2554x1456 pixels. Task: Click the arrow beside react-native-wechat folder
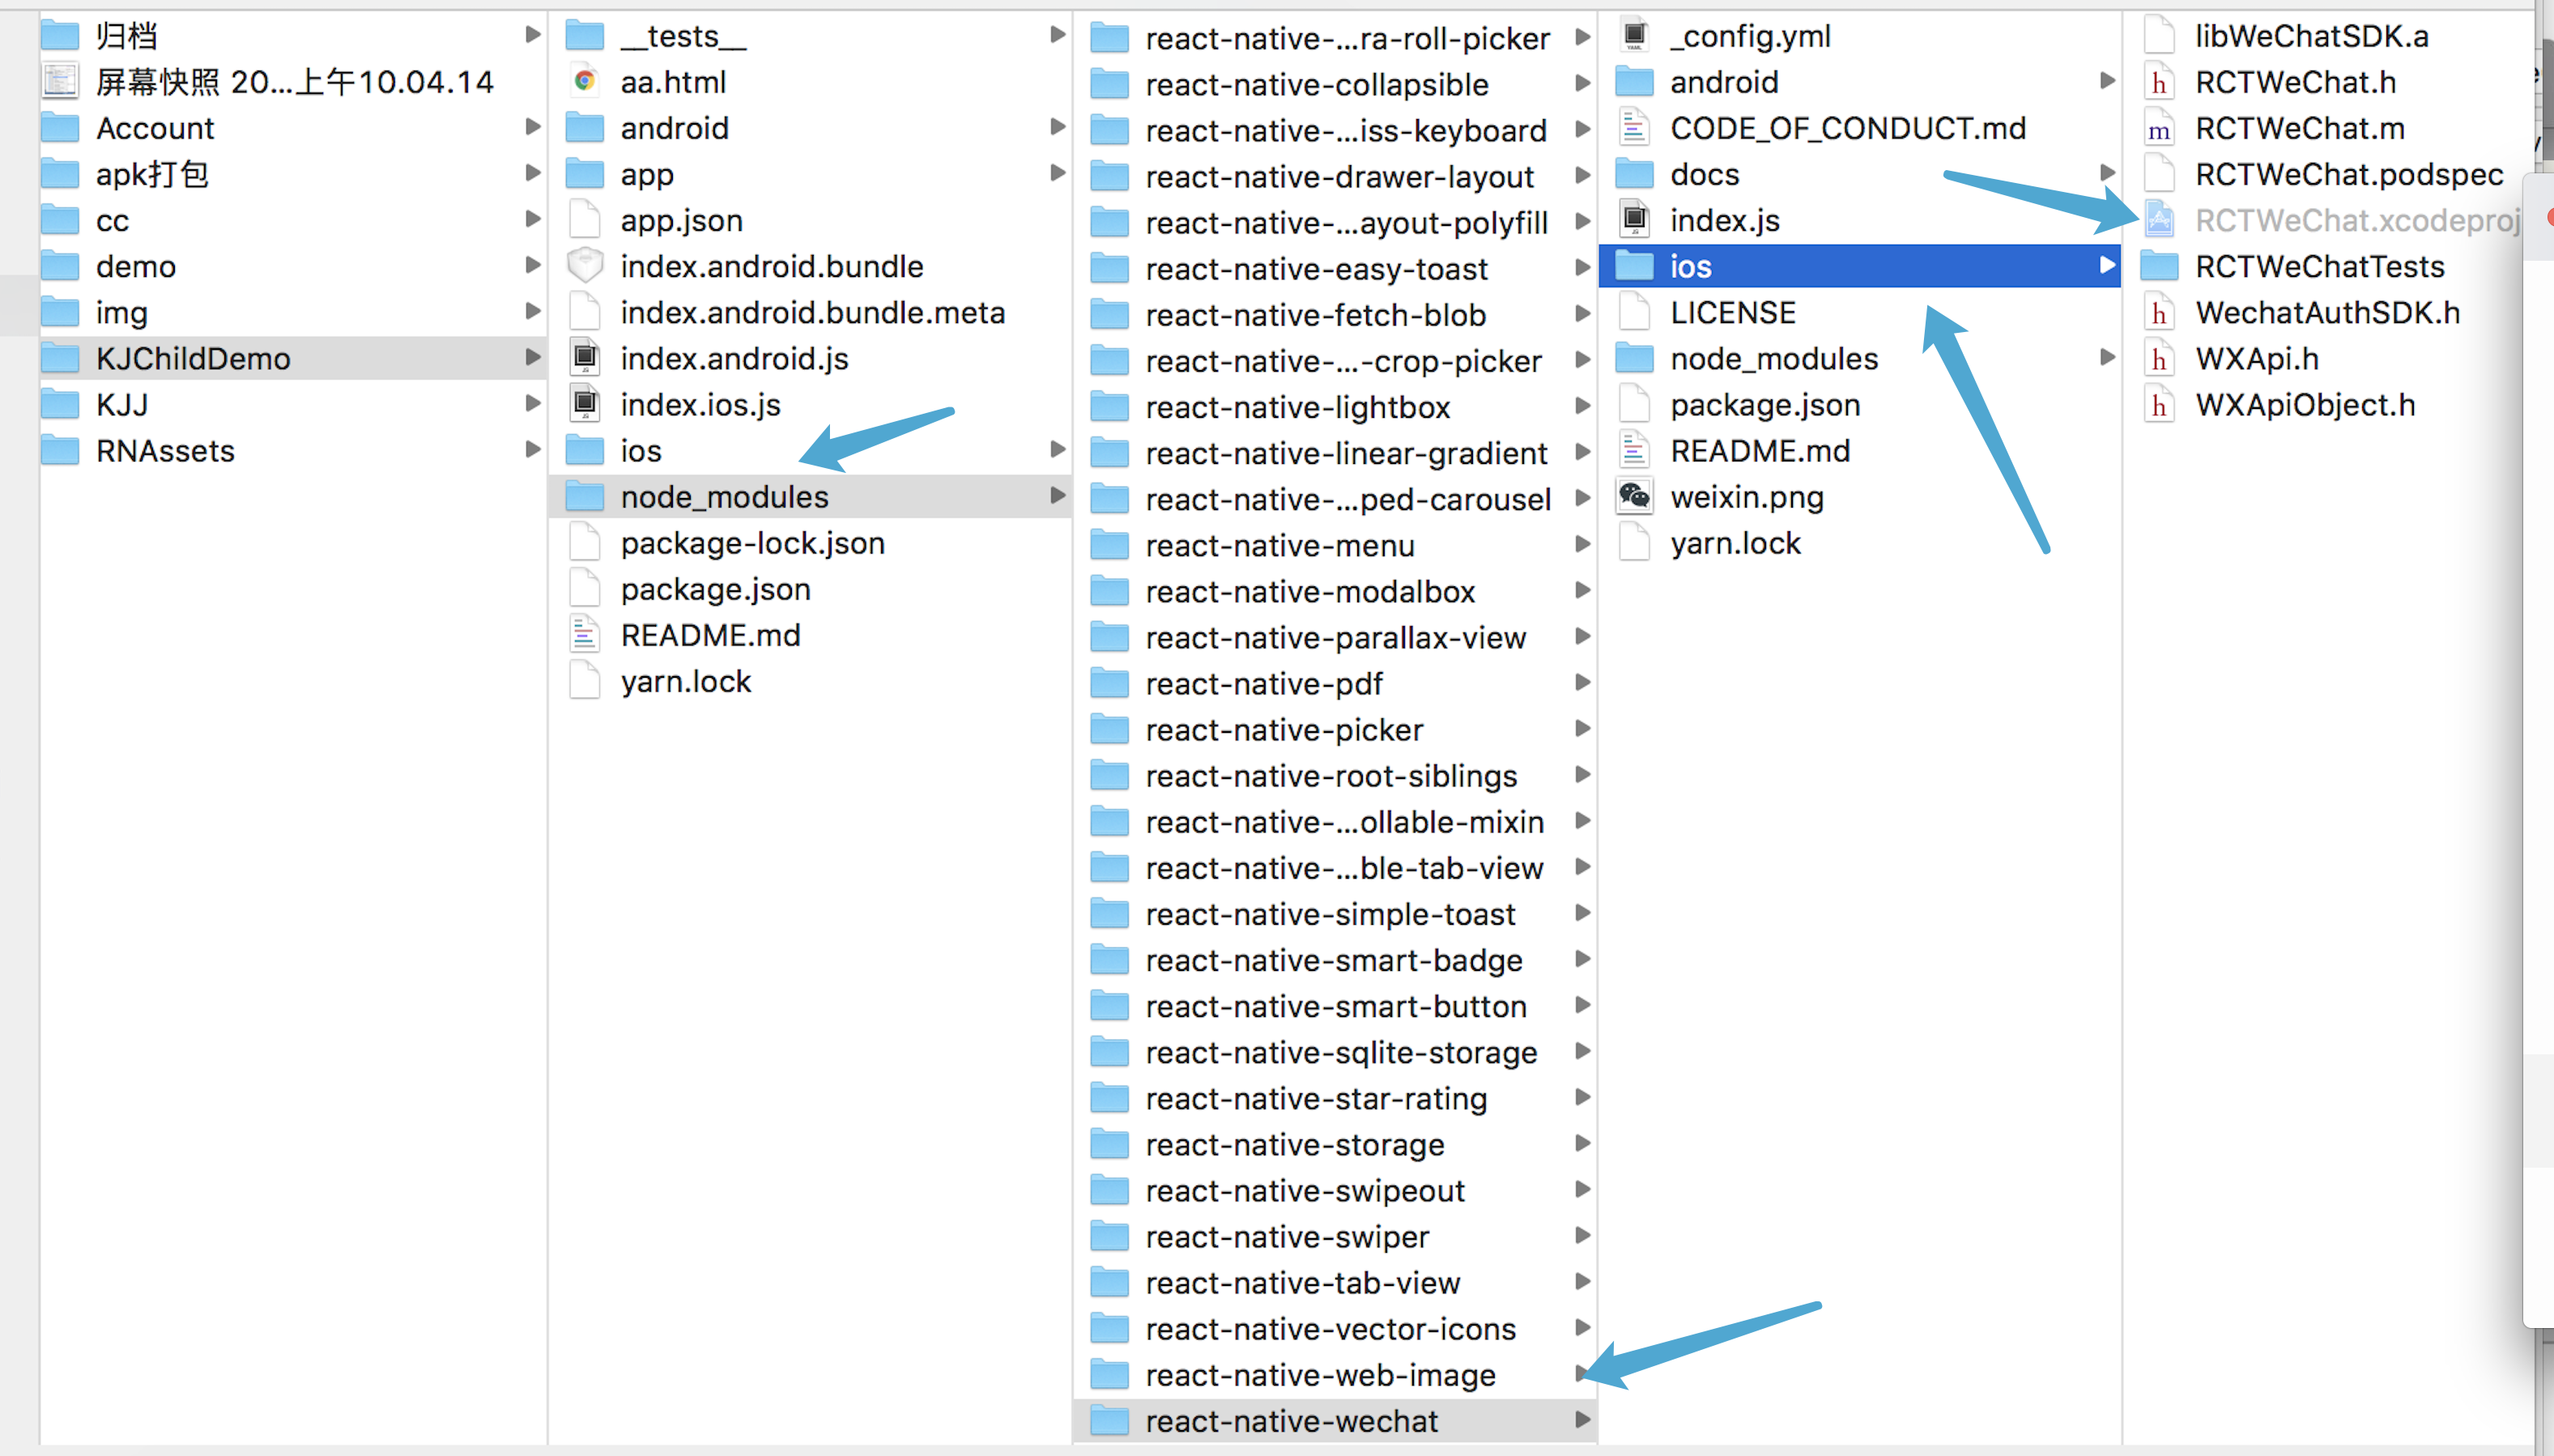(1582, 1420)
